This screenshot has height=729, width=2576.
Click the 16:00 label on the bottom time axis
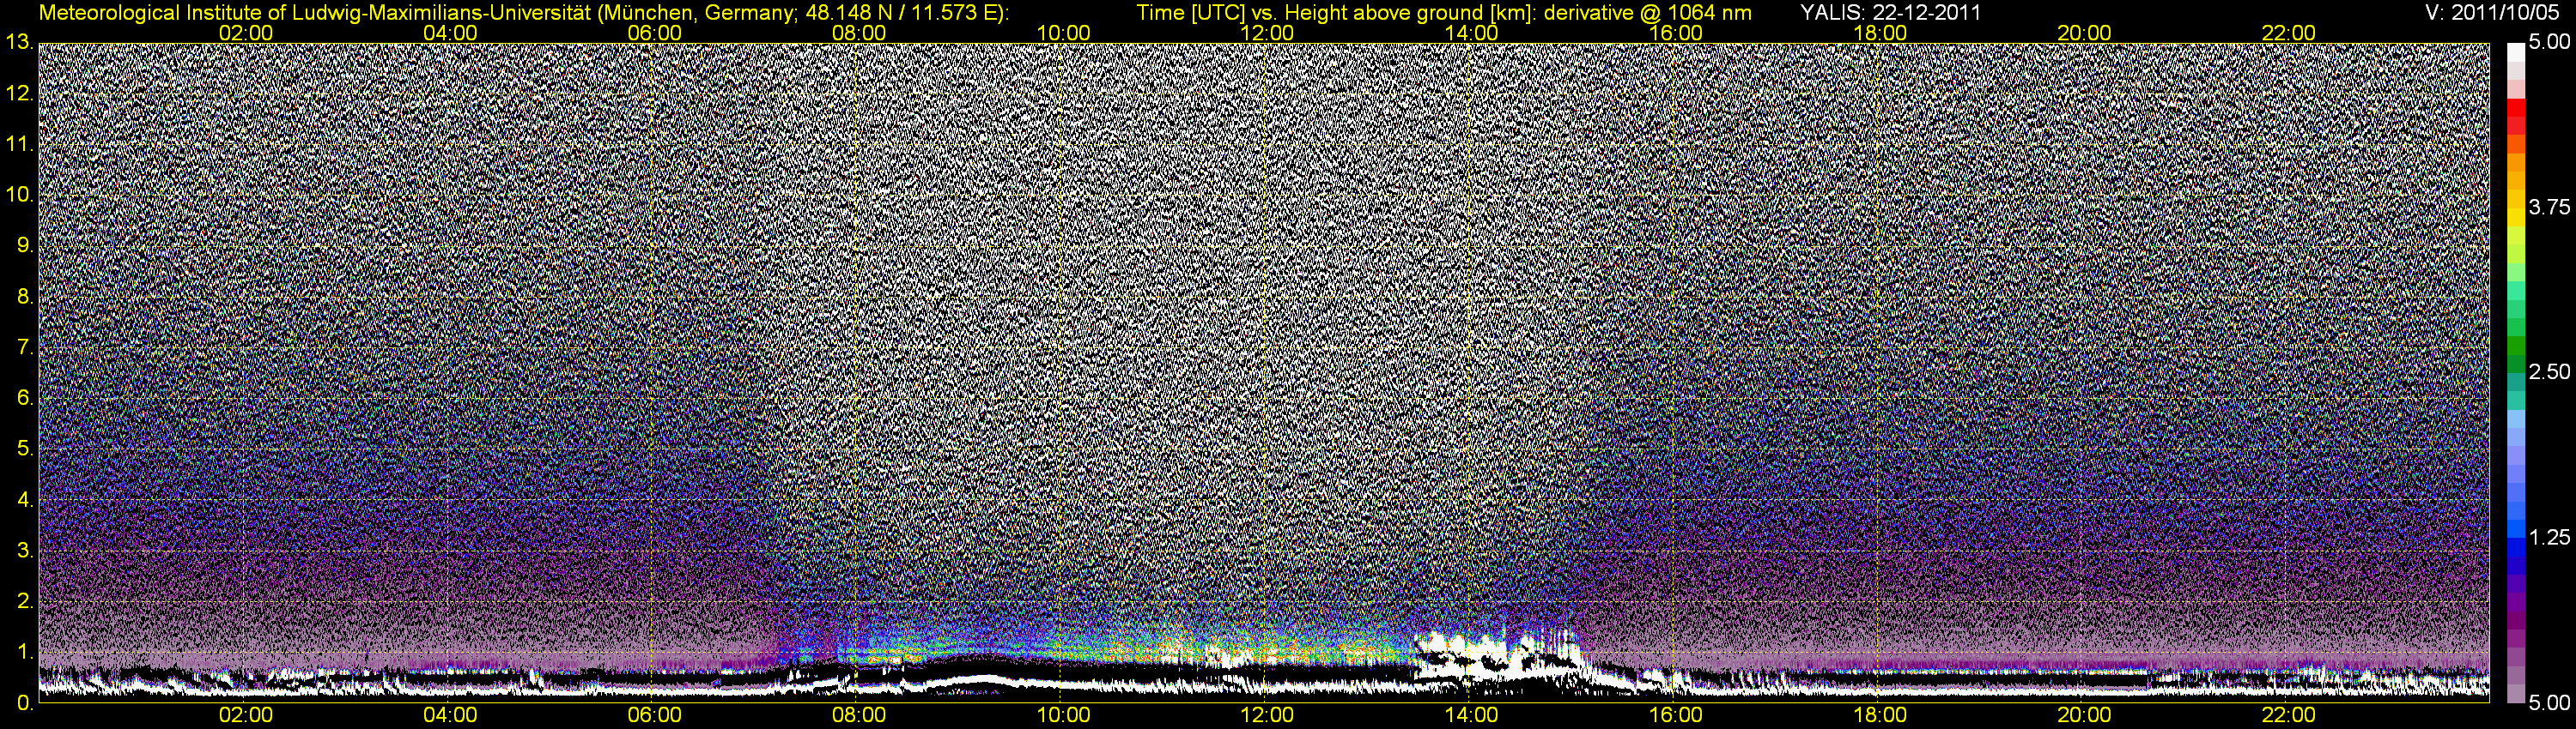pyautogui.click(x=1676, y=715)
